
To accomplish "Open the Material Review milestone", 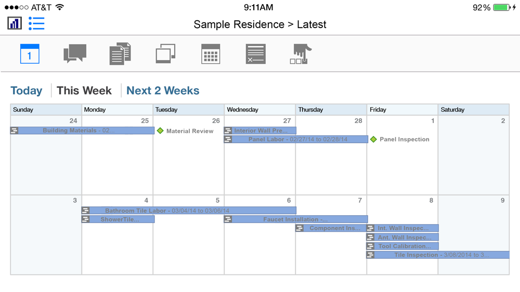I will click(186, 131).
